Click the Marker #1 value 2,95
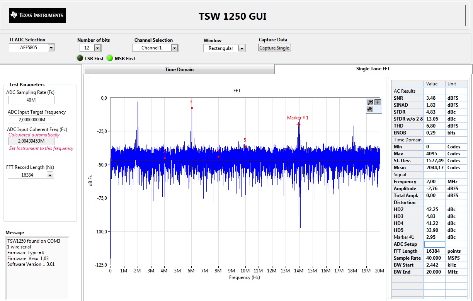This screenshot has width=473, height=301. (x=431, y=237)
